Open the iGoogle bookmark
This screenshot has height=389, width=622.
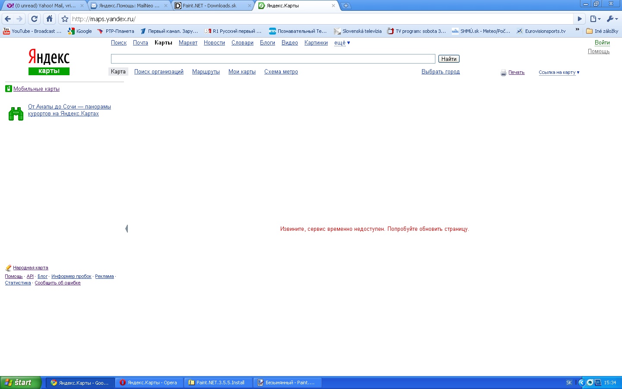coord(80,31)
